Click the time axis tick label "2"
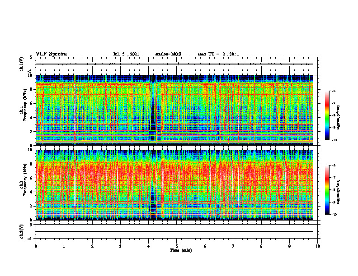 [92, 246]
